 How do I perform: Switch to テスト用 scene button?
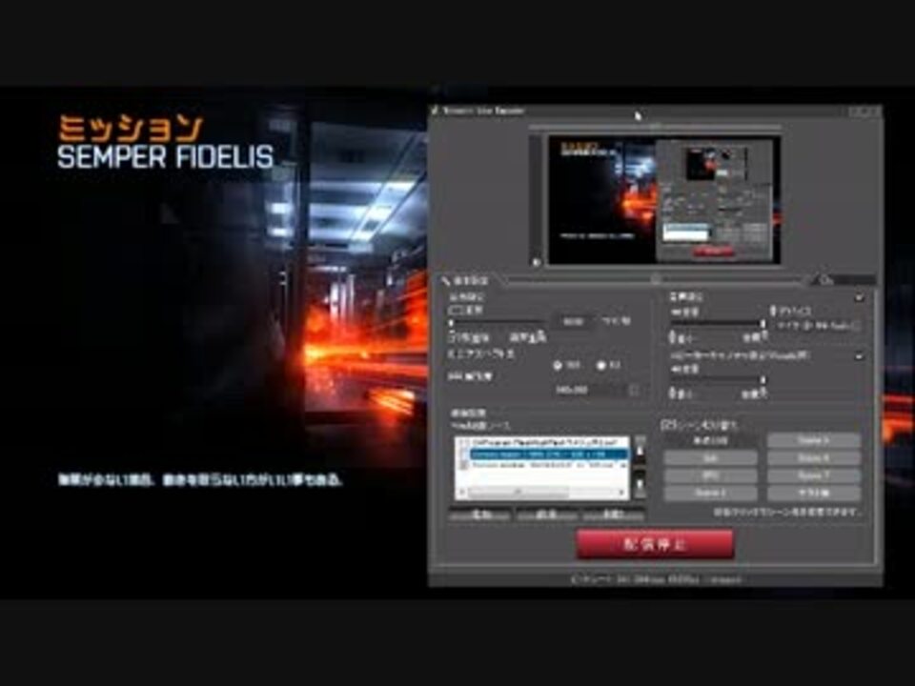(813, 493)
